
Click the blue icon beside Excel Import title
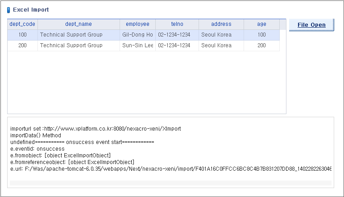click(x=8, y=10)
